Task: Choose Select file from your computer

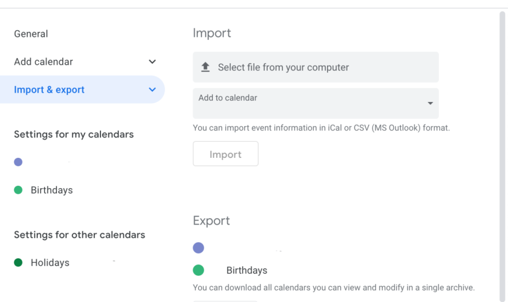Action: (x=316, y=67)
